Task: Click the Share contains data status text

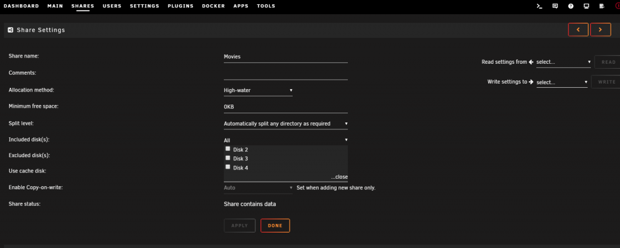Action: [250, 204]
